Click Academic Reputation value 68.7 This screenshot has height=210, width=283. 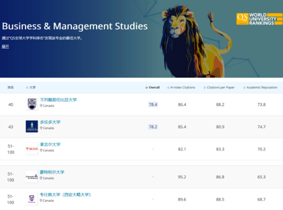(x=261, y=199)
